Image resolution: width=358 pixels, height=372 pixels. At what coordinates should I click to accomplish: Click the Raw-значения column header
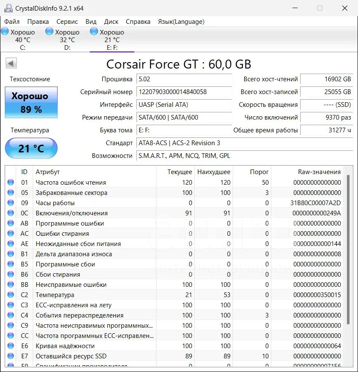point(307,172)
